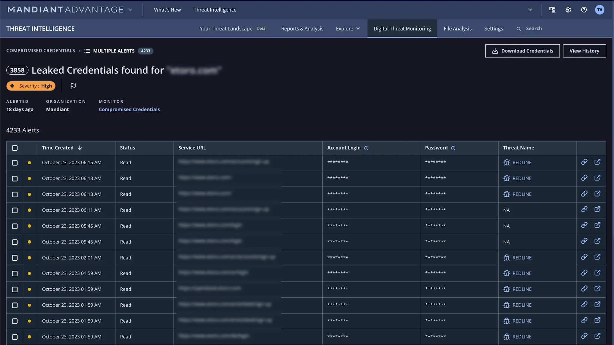The width and height of the screenshot is (614, 345).
Task: Open the Compromised Credentials monitor link
Action: pos(129,109)
